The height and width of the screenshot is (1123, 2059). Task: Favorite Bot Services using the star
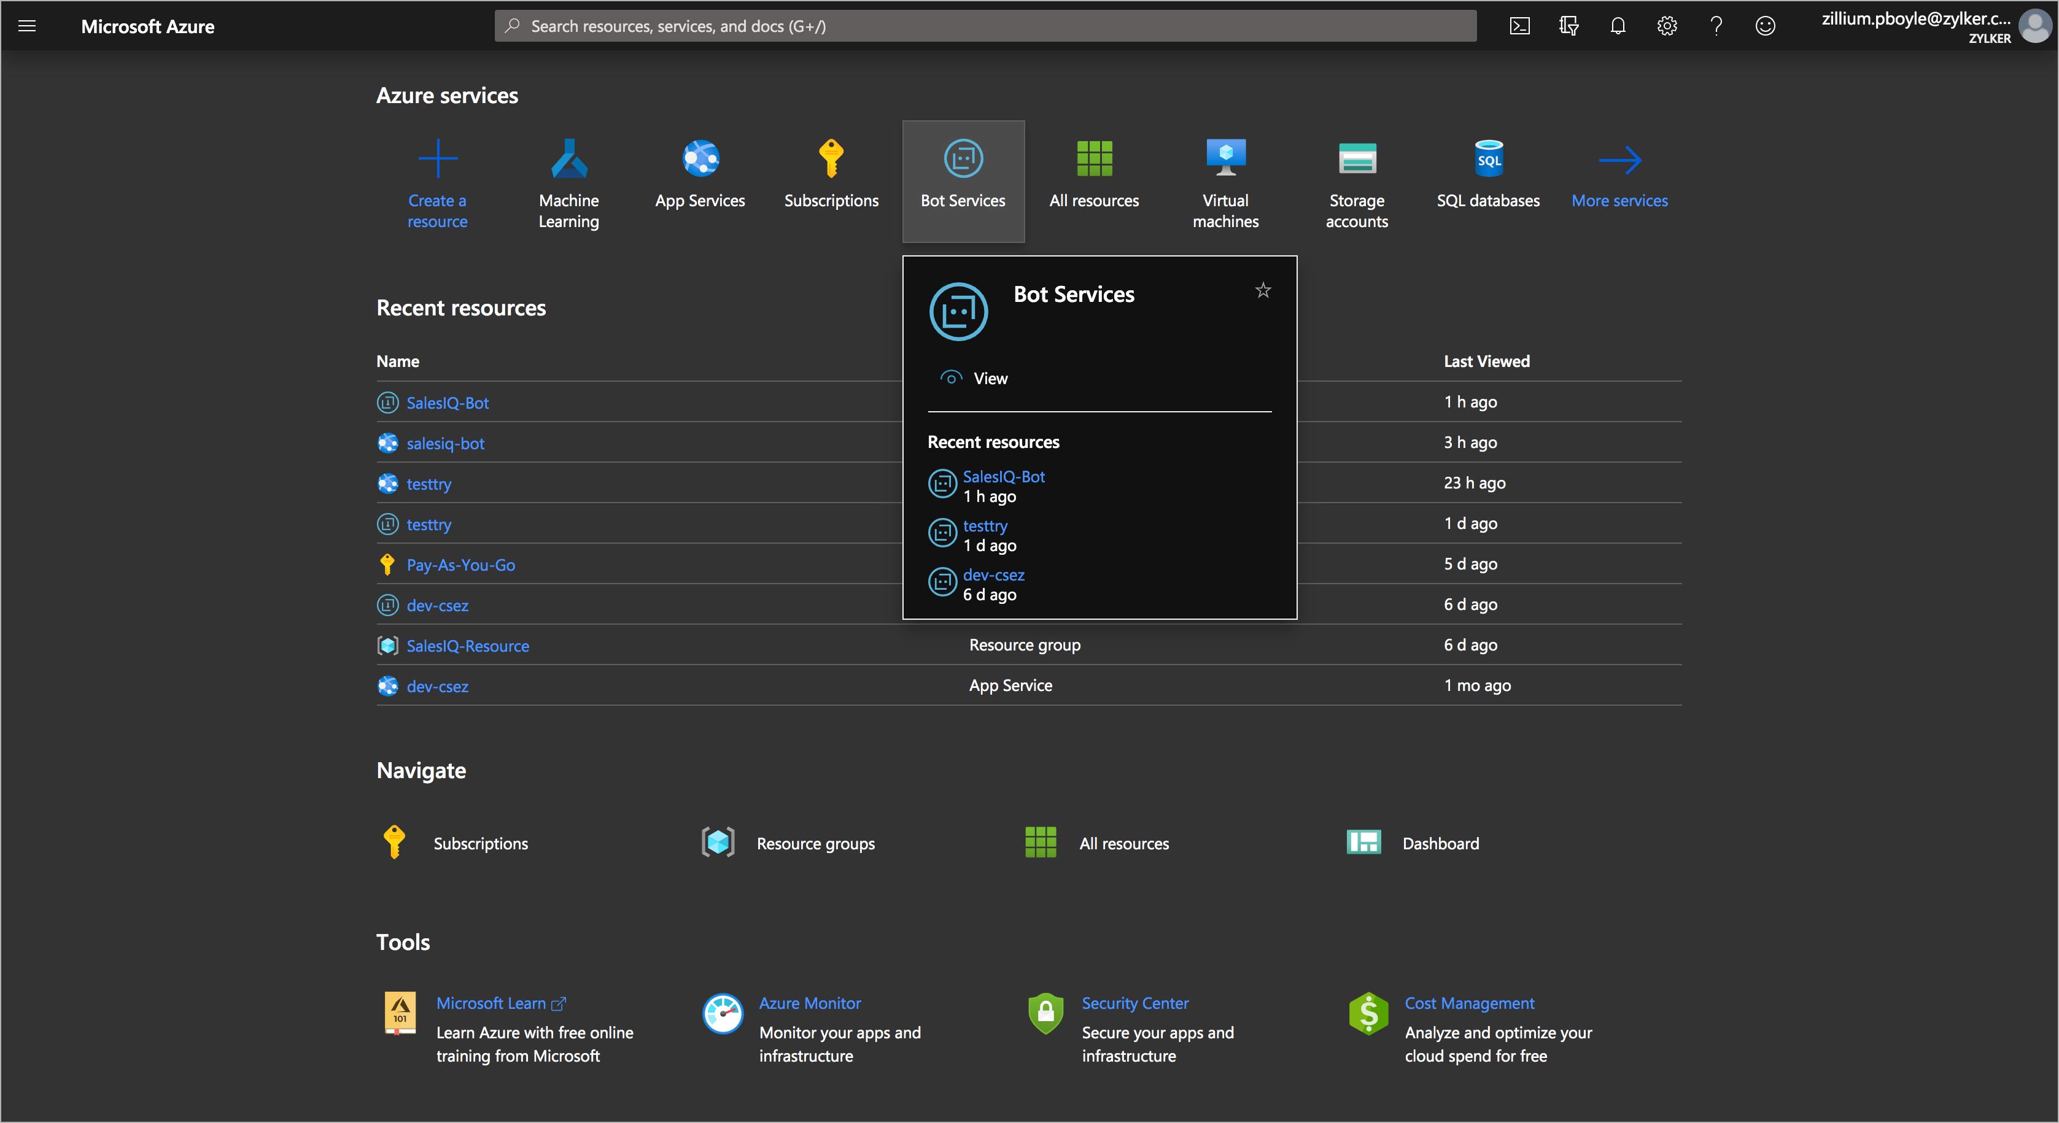tap(1263, 290)
